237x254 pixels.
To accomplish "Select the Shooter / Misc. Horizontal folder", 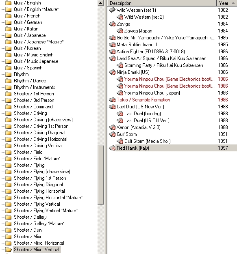I will [39, 243].
